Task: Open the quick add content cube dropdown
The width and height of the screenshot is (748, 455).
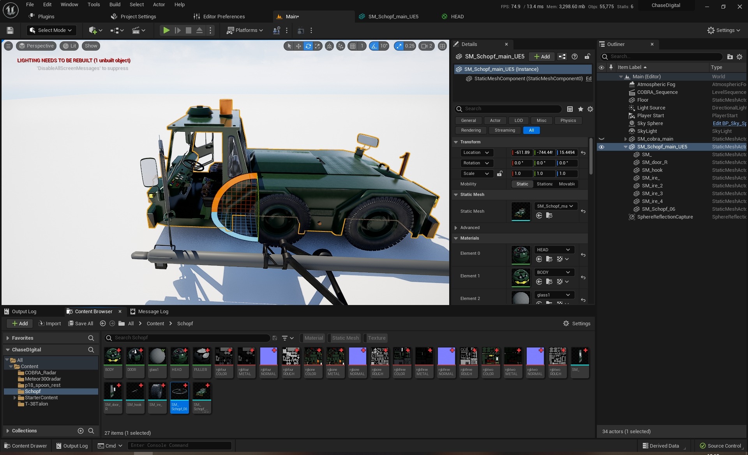Action: click(95, 30)
